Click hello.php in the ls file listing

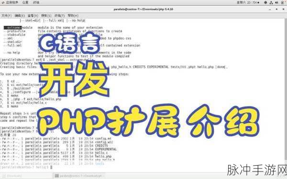(103, 157)
